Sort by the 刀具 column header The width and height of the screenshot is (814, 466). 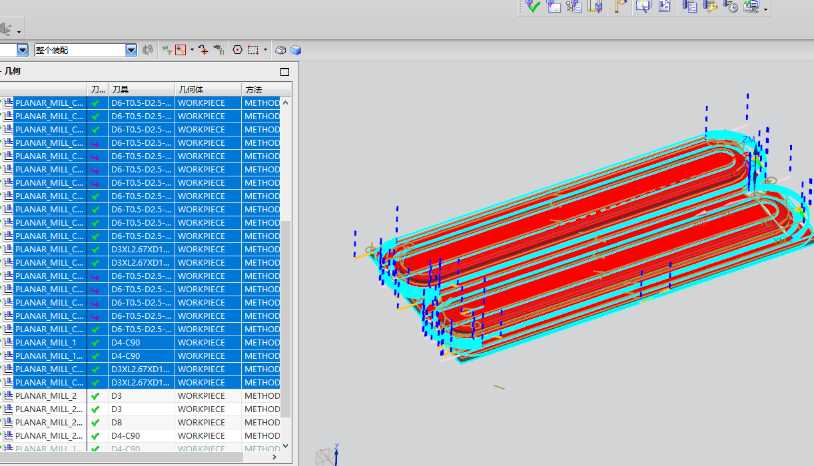pyautogui.click(x=141, y=89)
